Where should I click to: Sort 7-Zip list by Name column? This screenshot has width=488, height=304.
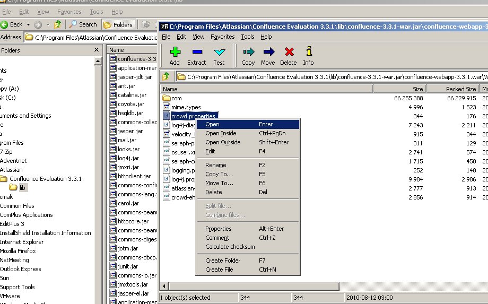pyautogui.click(x=266, y=89)
